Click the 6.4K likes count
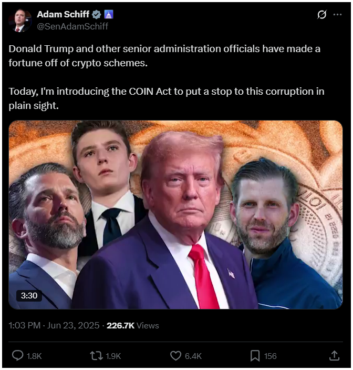 click(193, 356)
